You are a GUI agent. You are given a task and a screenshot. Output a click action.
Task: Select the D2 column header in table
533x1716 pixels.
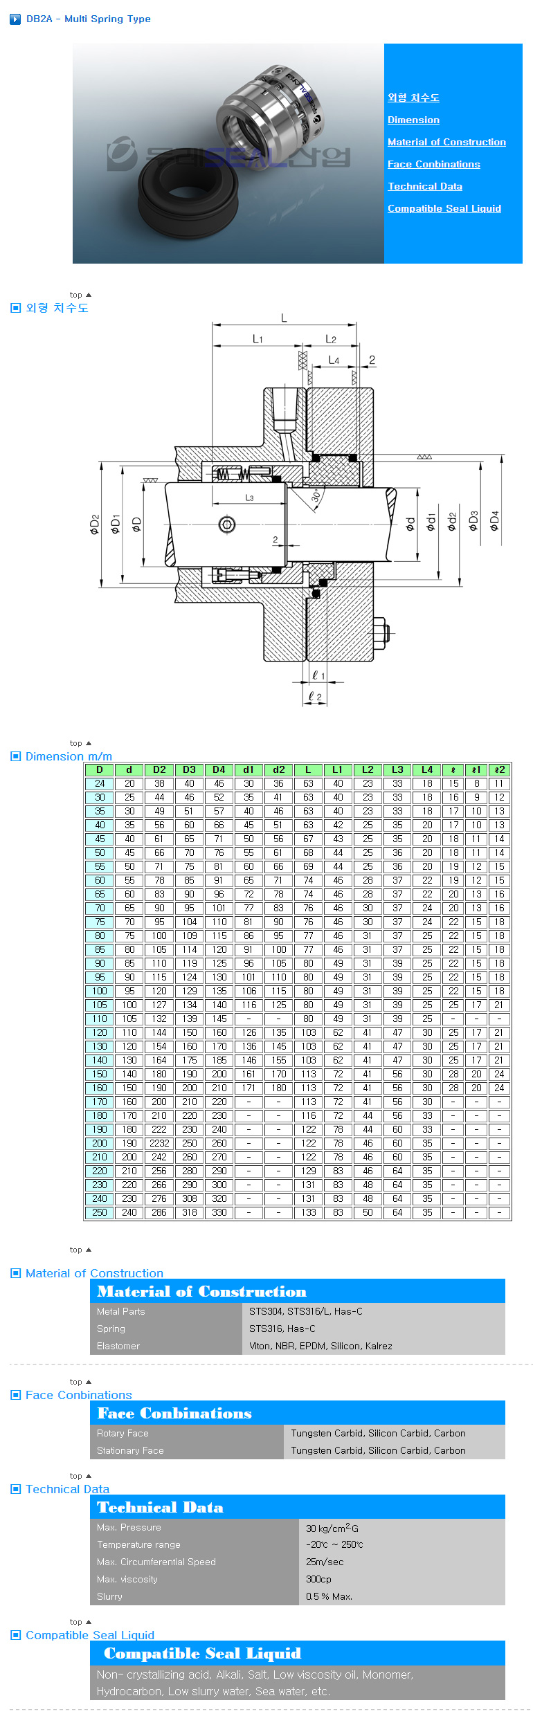159,769
